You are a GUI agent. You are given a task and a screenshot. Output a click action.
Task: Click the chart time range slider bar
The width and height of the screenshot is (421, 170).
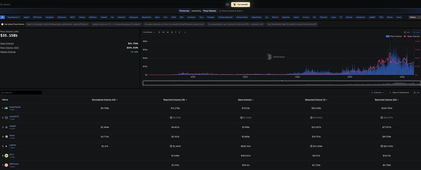point(280,83)
